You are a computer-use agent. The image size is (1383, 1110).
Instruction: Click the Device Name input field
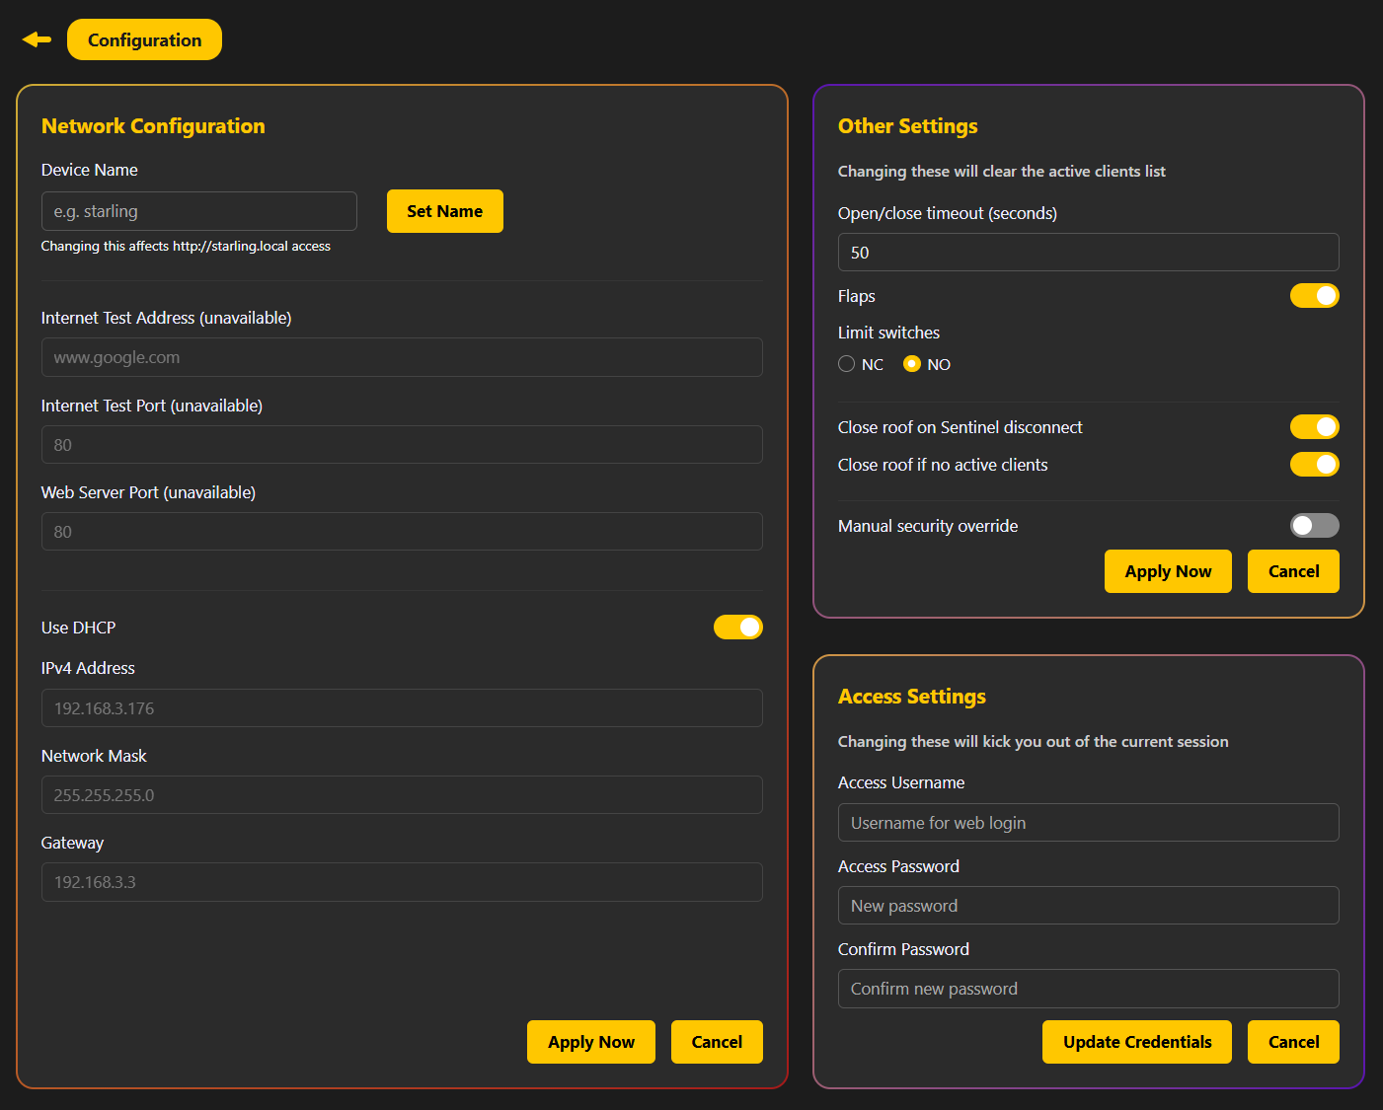coord(198,211)
